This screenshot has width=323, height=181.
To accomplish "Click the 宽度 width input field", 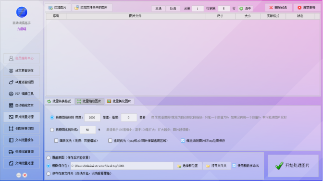I will (x=92, y=118).
